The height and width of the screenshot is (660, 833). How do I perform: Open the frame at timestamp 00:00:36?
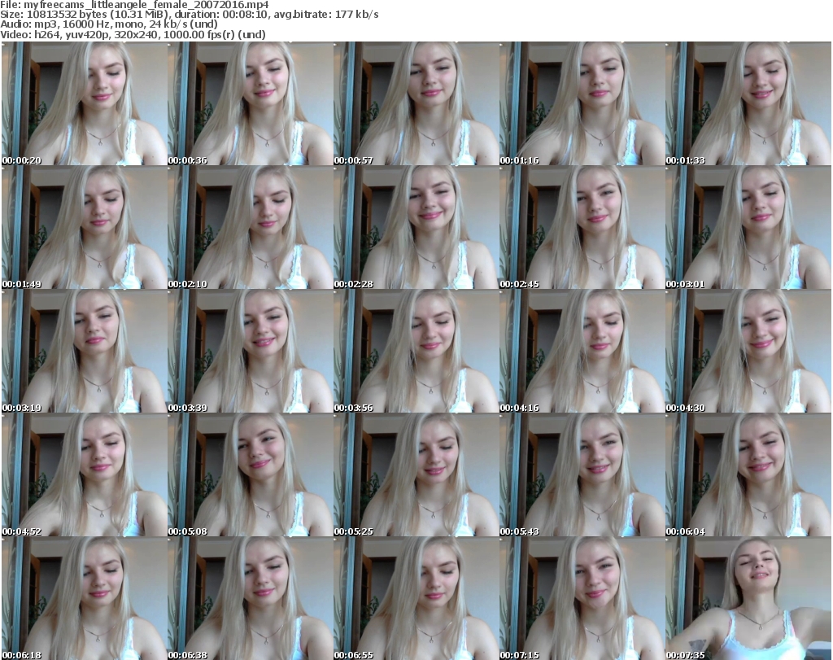click(251, 103)
